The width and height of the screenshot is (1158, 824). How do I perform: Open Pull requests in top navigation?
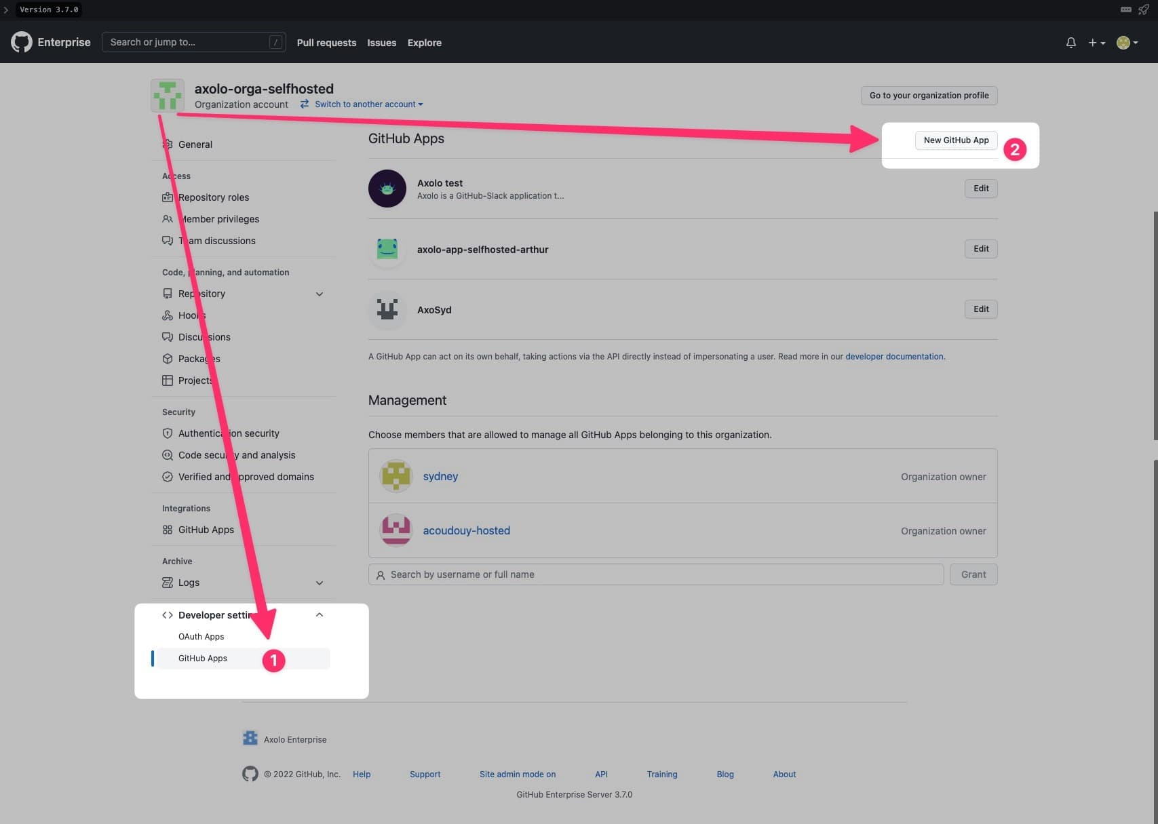326,43
